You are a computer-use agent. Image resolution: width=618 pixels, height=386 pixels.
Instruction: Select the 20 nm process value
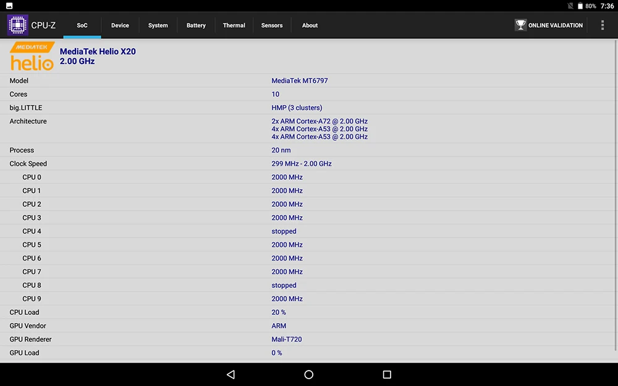[281, 150]
